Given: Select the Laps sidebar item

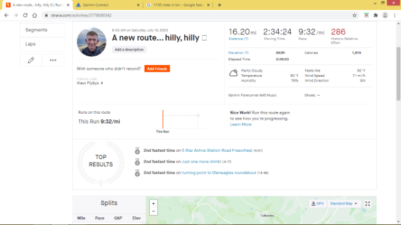Looking at the screenshot, I should (42, 44).
